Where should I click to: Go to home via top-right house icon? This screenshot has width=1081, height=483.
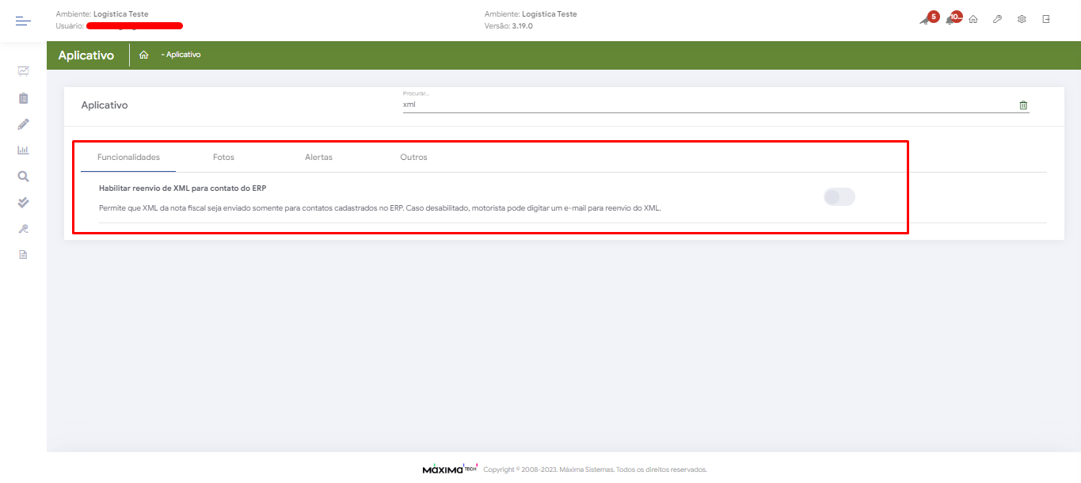973,20
